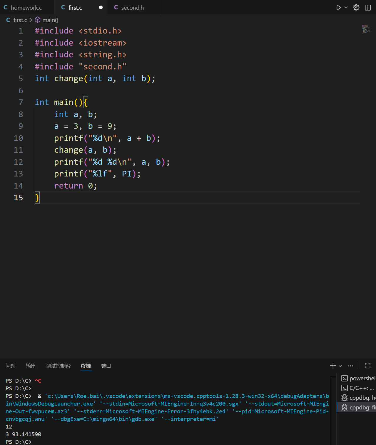The width and height of the screenshot is (376, 445).
Task: Click the text int main(){
Action: coord(61,102)
